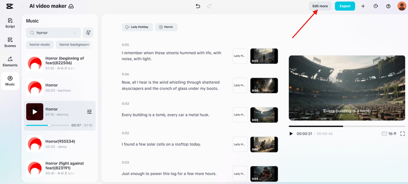Open the help question mark icon
The image size is (408, 184).
388,6
